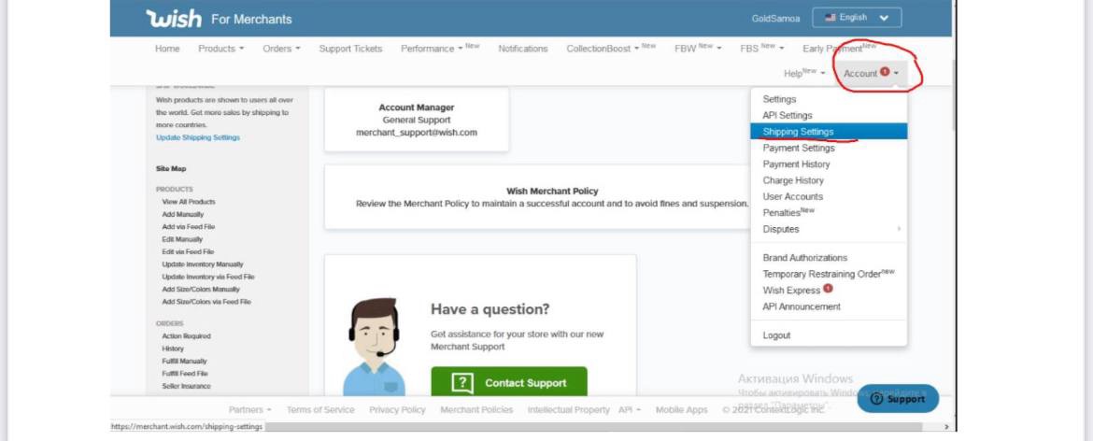This screenshot has height=441, width=1093.
Task: Click the Terms of Service footer link
Action: [x=320, y=410]
